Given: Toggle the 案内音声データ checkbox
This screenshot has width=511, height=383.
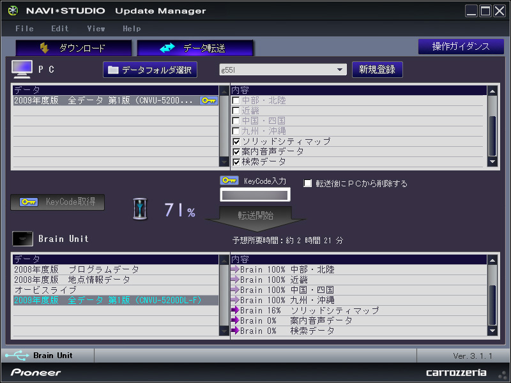Looking at the screenshot, I should point(236,152).
